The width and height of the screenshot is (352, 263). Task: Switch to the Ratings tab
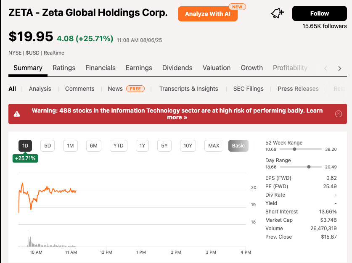pyautogui.click(x=64, y=68)
